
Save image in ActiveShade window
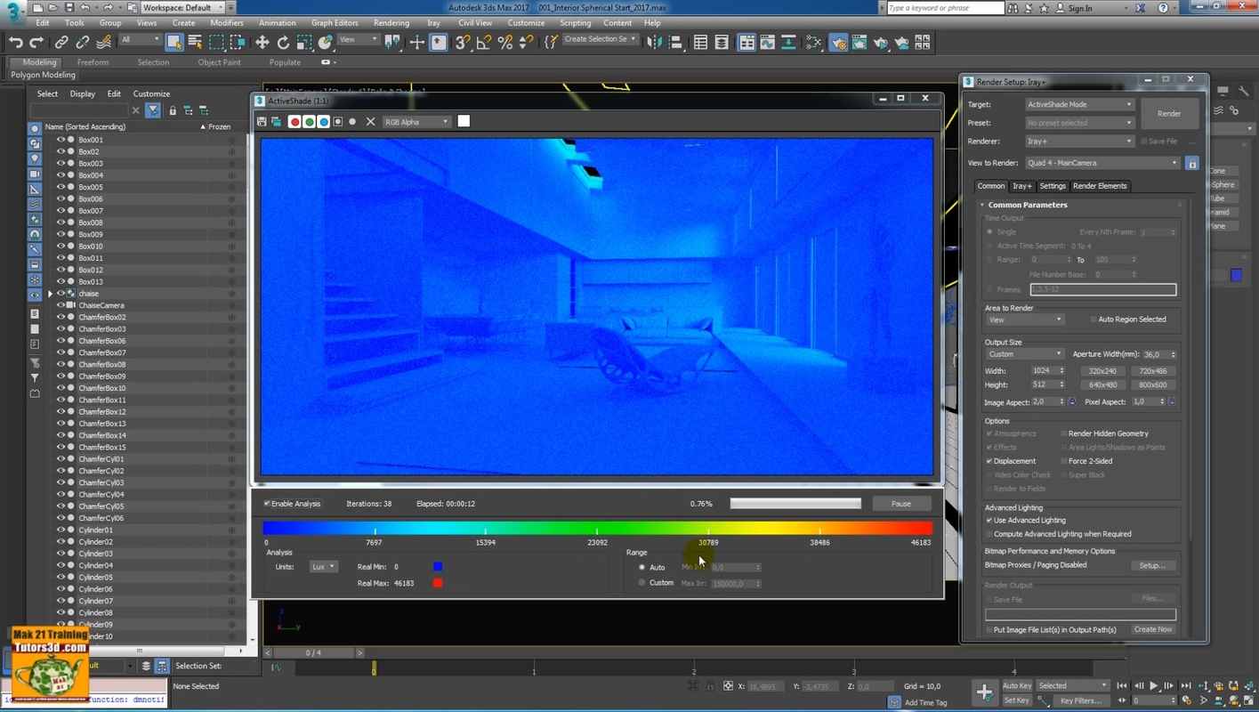click(x=262, y=122)
